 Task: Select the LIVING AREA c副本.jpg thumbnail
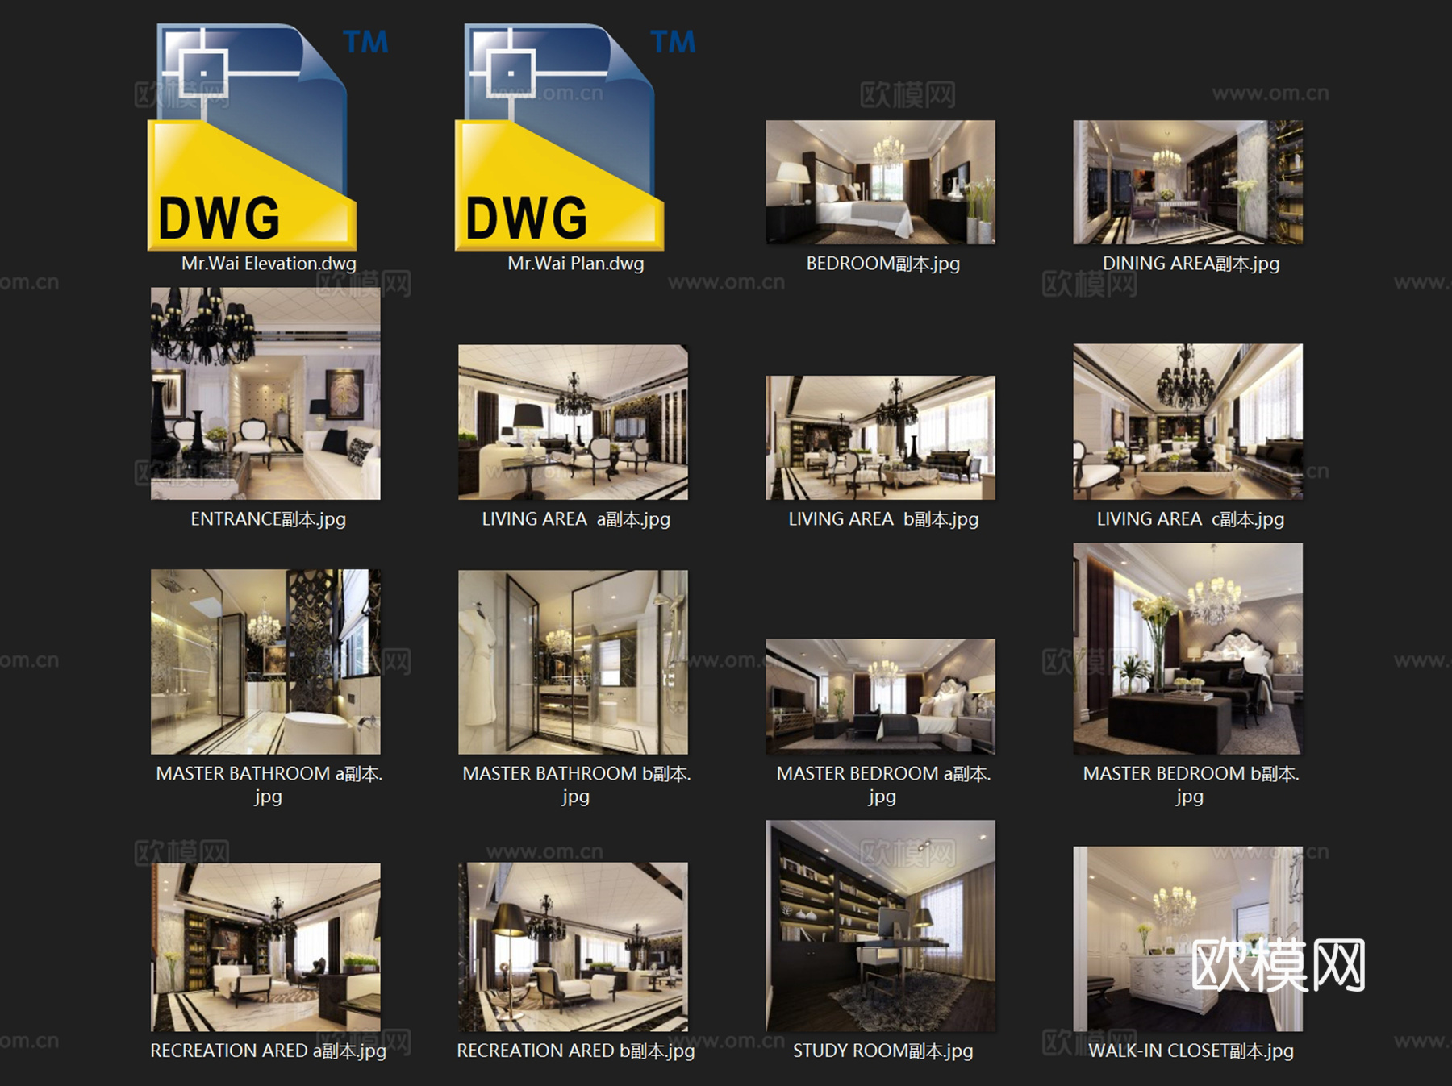[1187, 422]
